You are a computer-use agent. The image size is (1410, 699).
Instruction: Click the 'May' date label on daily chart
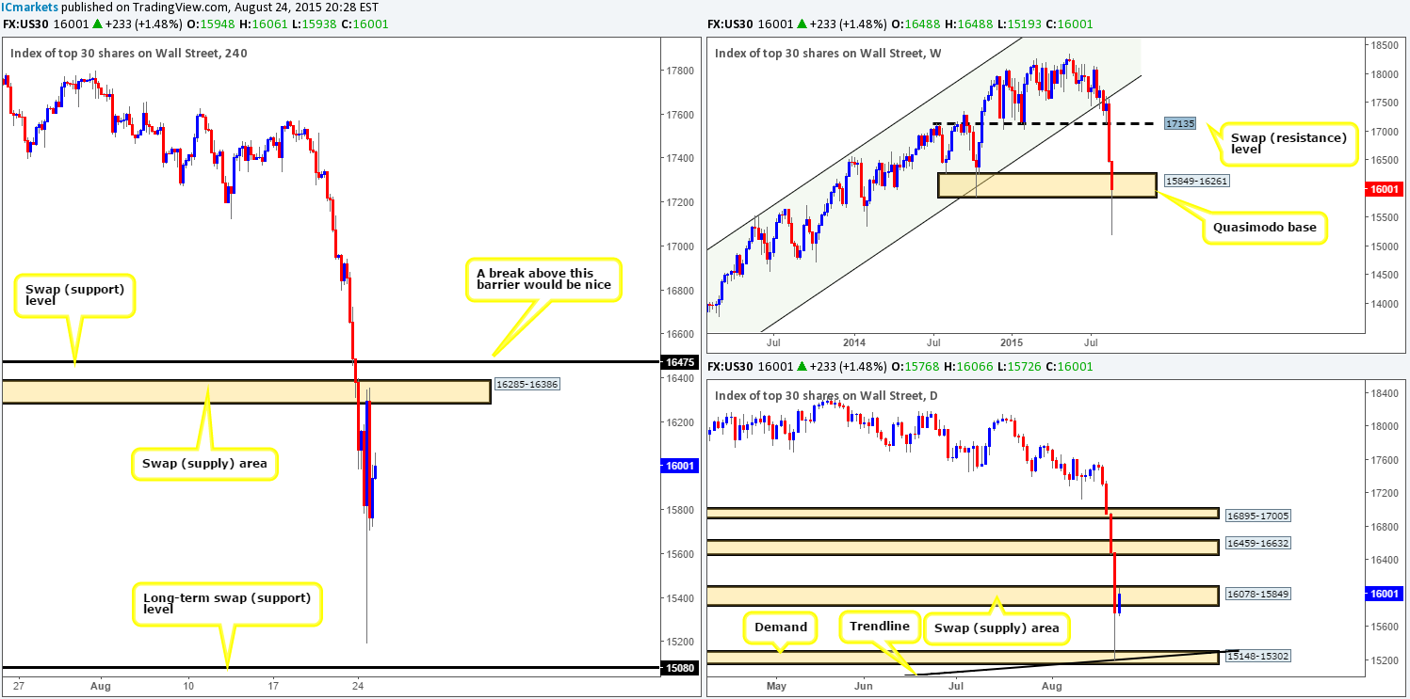tap(776, 687)
